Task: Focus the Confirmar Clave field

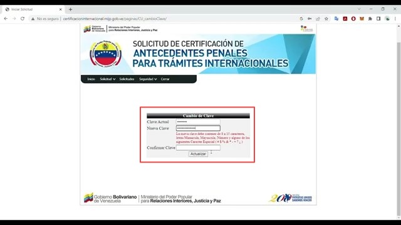Action: (198, 147)
